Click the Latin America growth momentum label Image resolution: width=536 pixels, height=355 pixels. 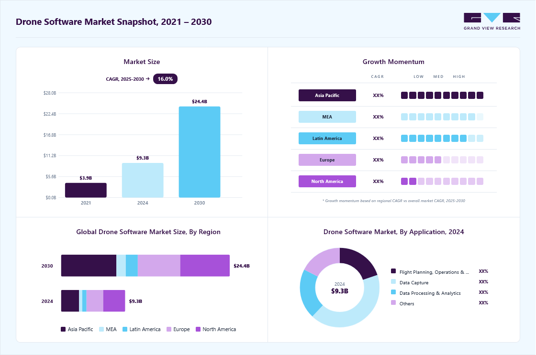pos(327,138)
